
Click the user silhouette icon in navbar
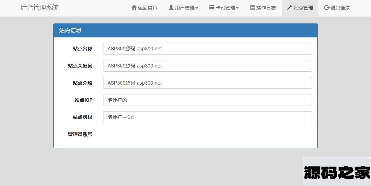(171, 7)
